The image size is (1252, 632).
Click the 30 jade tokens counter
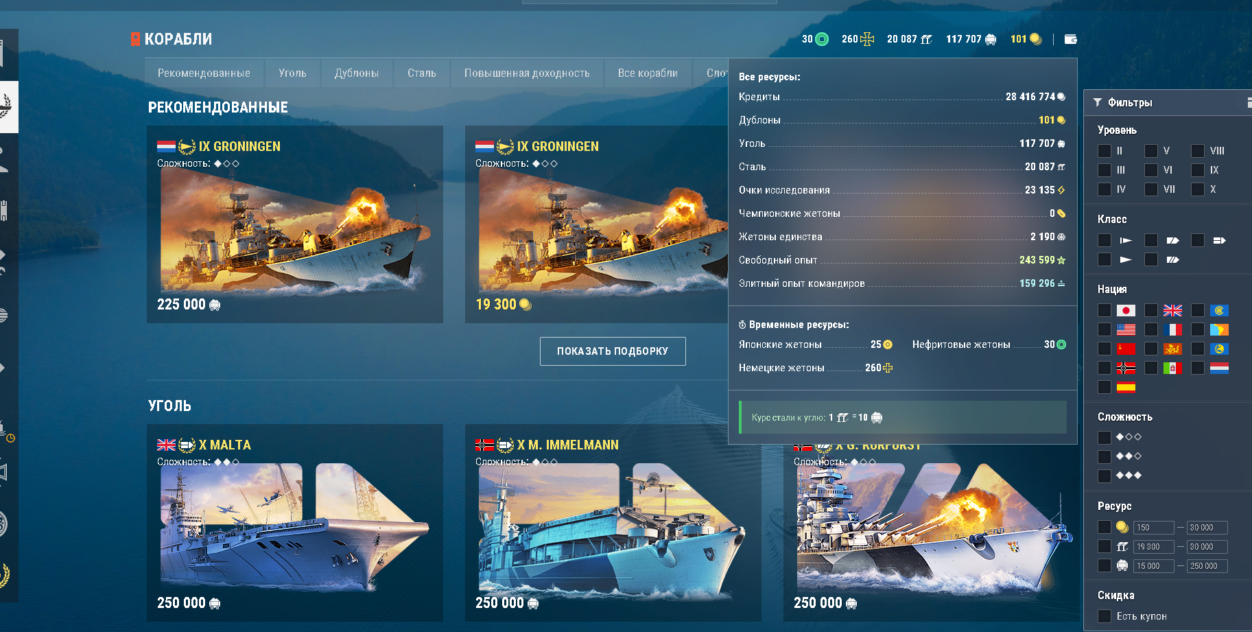(815, 39)
